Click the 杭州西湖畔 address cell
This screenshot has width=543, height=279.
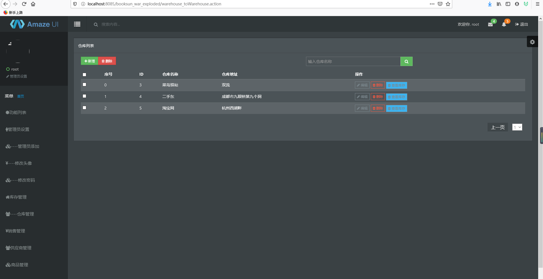coord(232,108)
